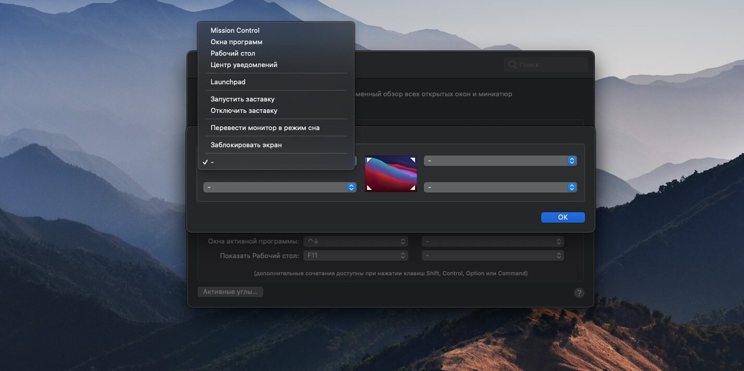Select the Окна программ menu option
744x371 pixels.
pos(236,42)
